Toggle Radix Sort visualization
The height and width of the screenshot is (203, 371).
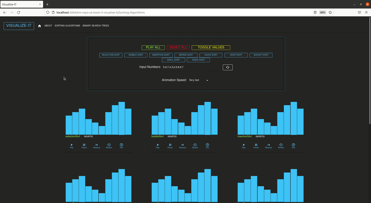[x=198, y=60]
